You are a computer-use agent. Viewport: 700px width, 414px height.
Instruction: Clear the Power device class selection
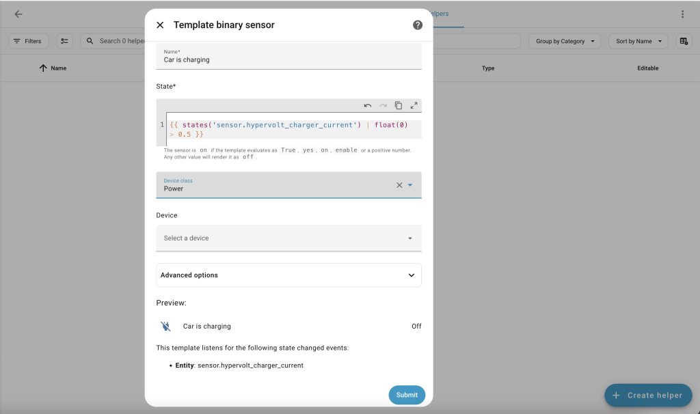(x=399, y=185)
